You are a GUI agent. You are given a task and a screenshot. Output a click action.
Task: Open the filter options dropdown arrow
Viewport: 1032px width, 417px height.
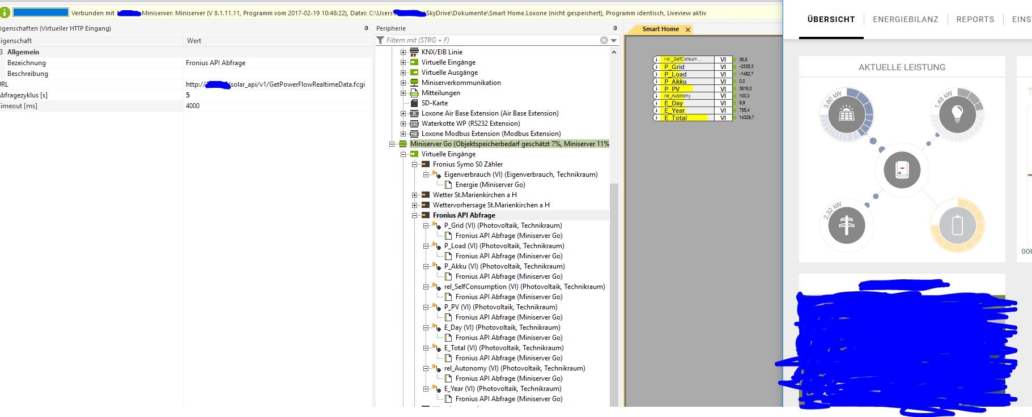pos(614,41)
